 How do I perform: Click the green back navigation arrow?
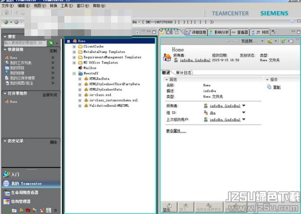point(6,22)
